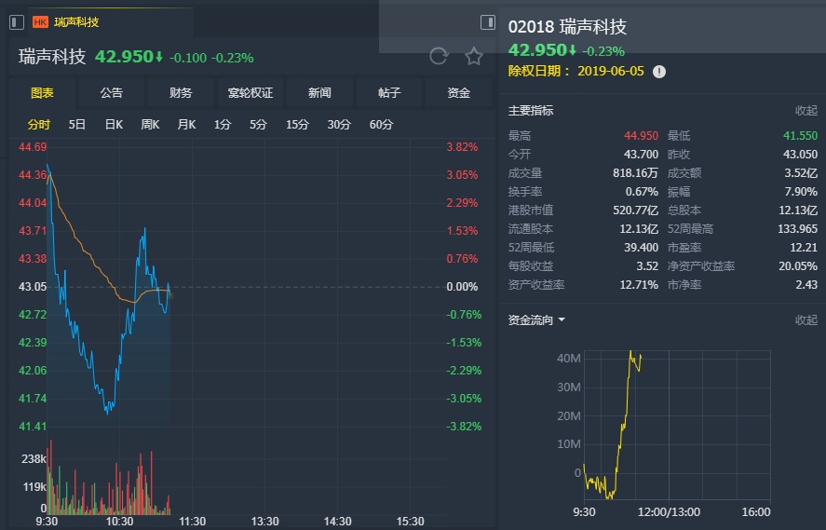The width and height of the screenshot is (826, 530).
Task: Go to the 新闻 tab
Action: [x=319, y=93]
